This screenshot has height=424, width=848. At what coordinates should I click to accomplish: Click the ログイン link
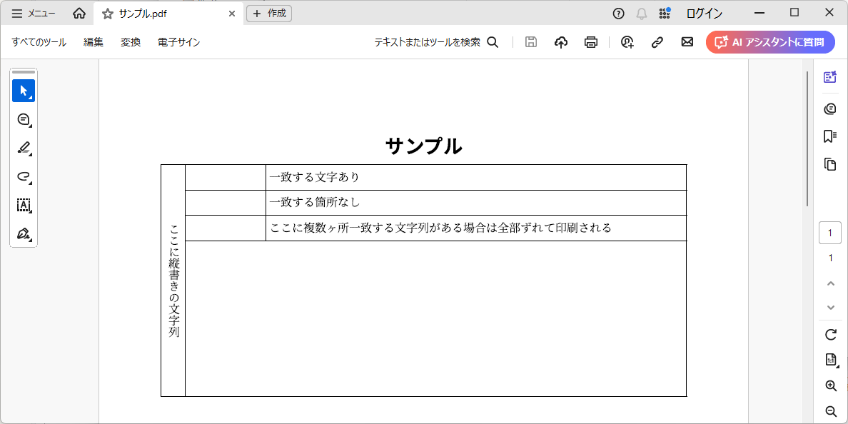pos(704,14)
